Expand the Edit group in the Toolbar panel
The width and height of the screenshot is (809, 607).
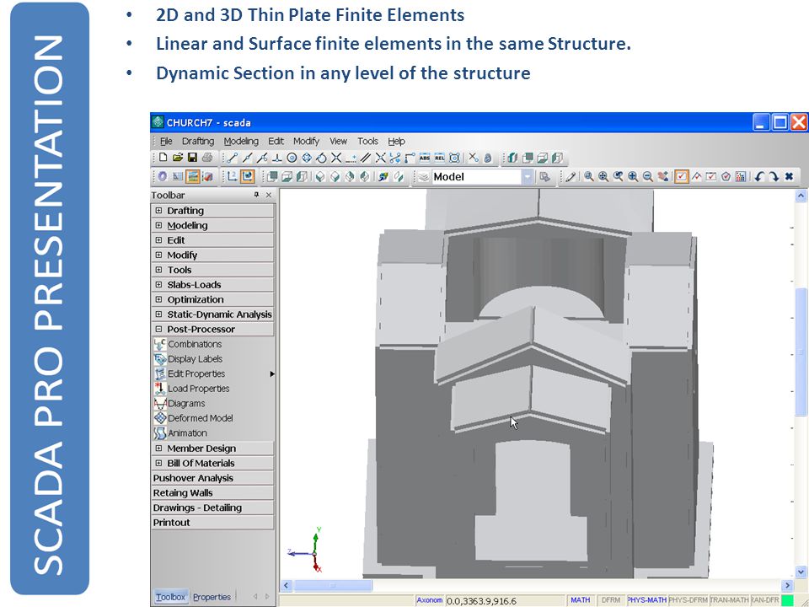click(158, 240)
